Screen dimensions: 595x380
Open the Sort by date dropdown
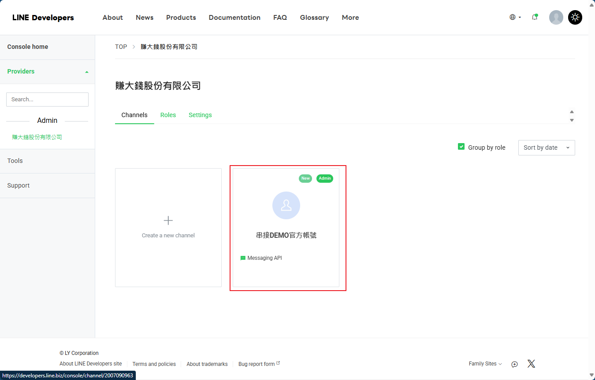click(547, 148)
